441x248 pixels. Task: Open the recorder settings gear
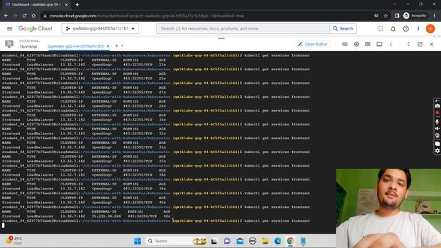click(x=437, y=151)
